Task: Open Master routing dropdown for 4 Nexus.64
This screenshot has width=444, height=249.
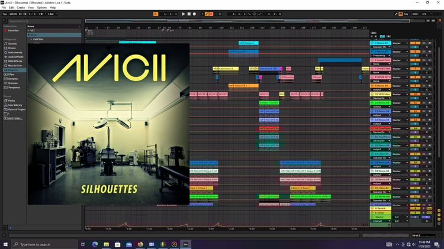Action: tap(400, 43)
